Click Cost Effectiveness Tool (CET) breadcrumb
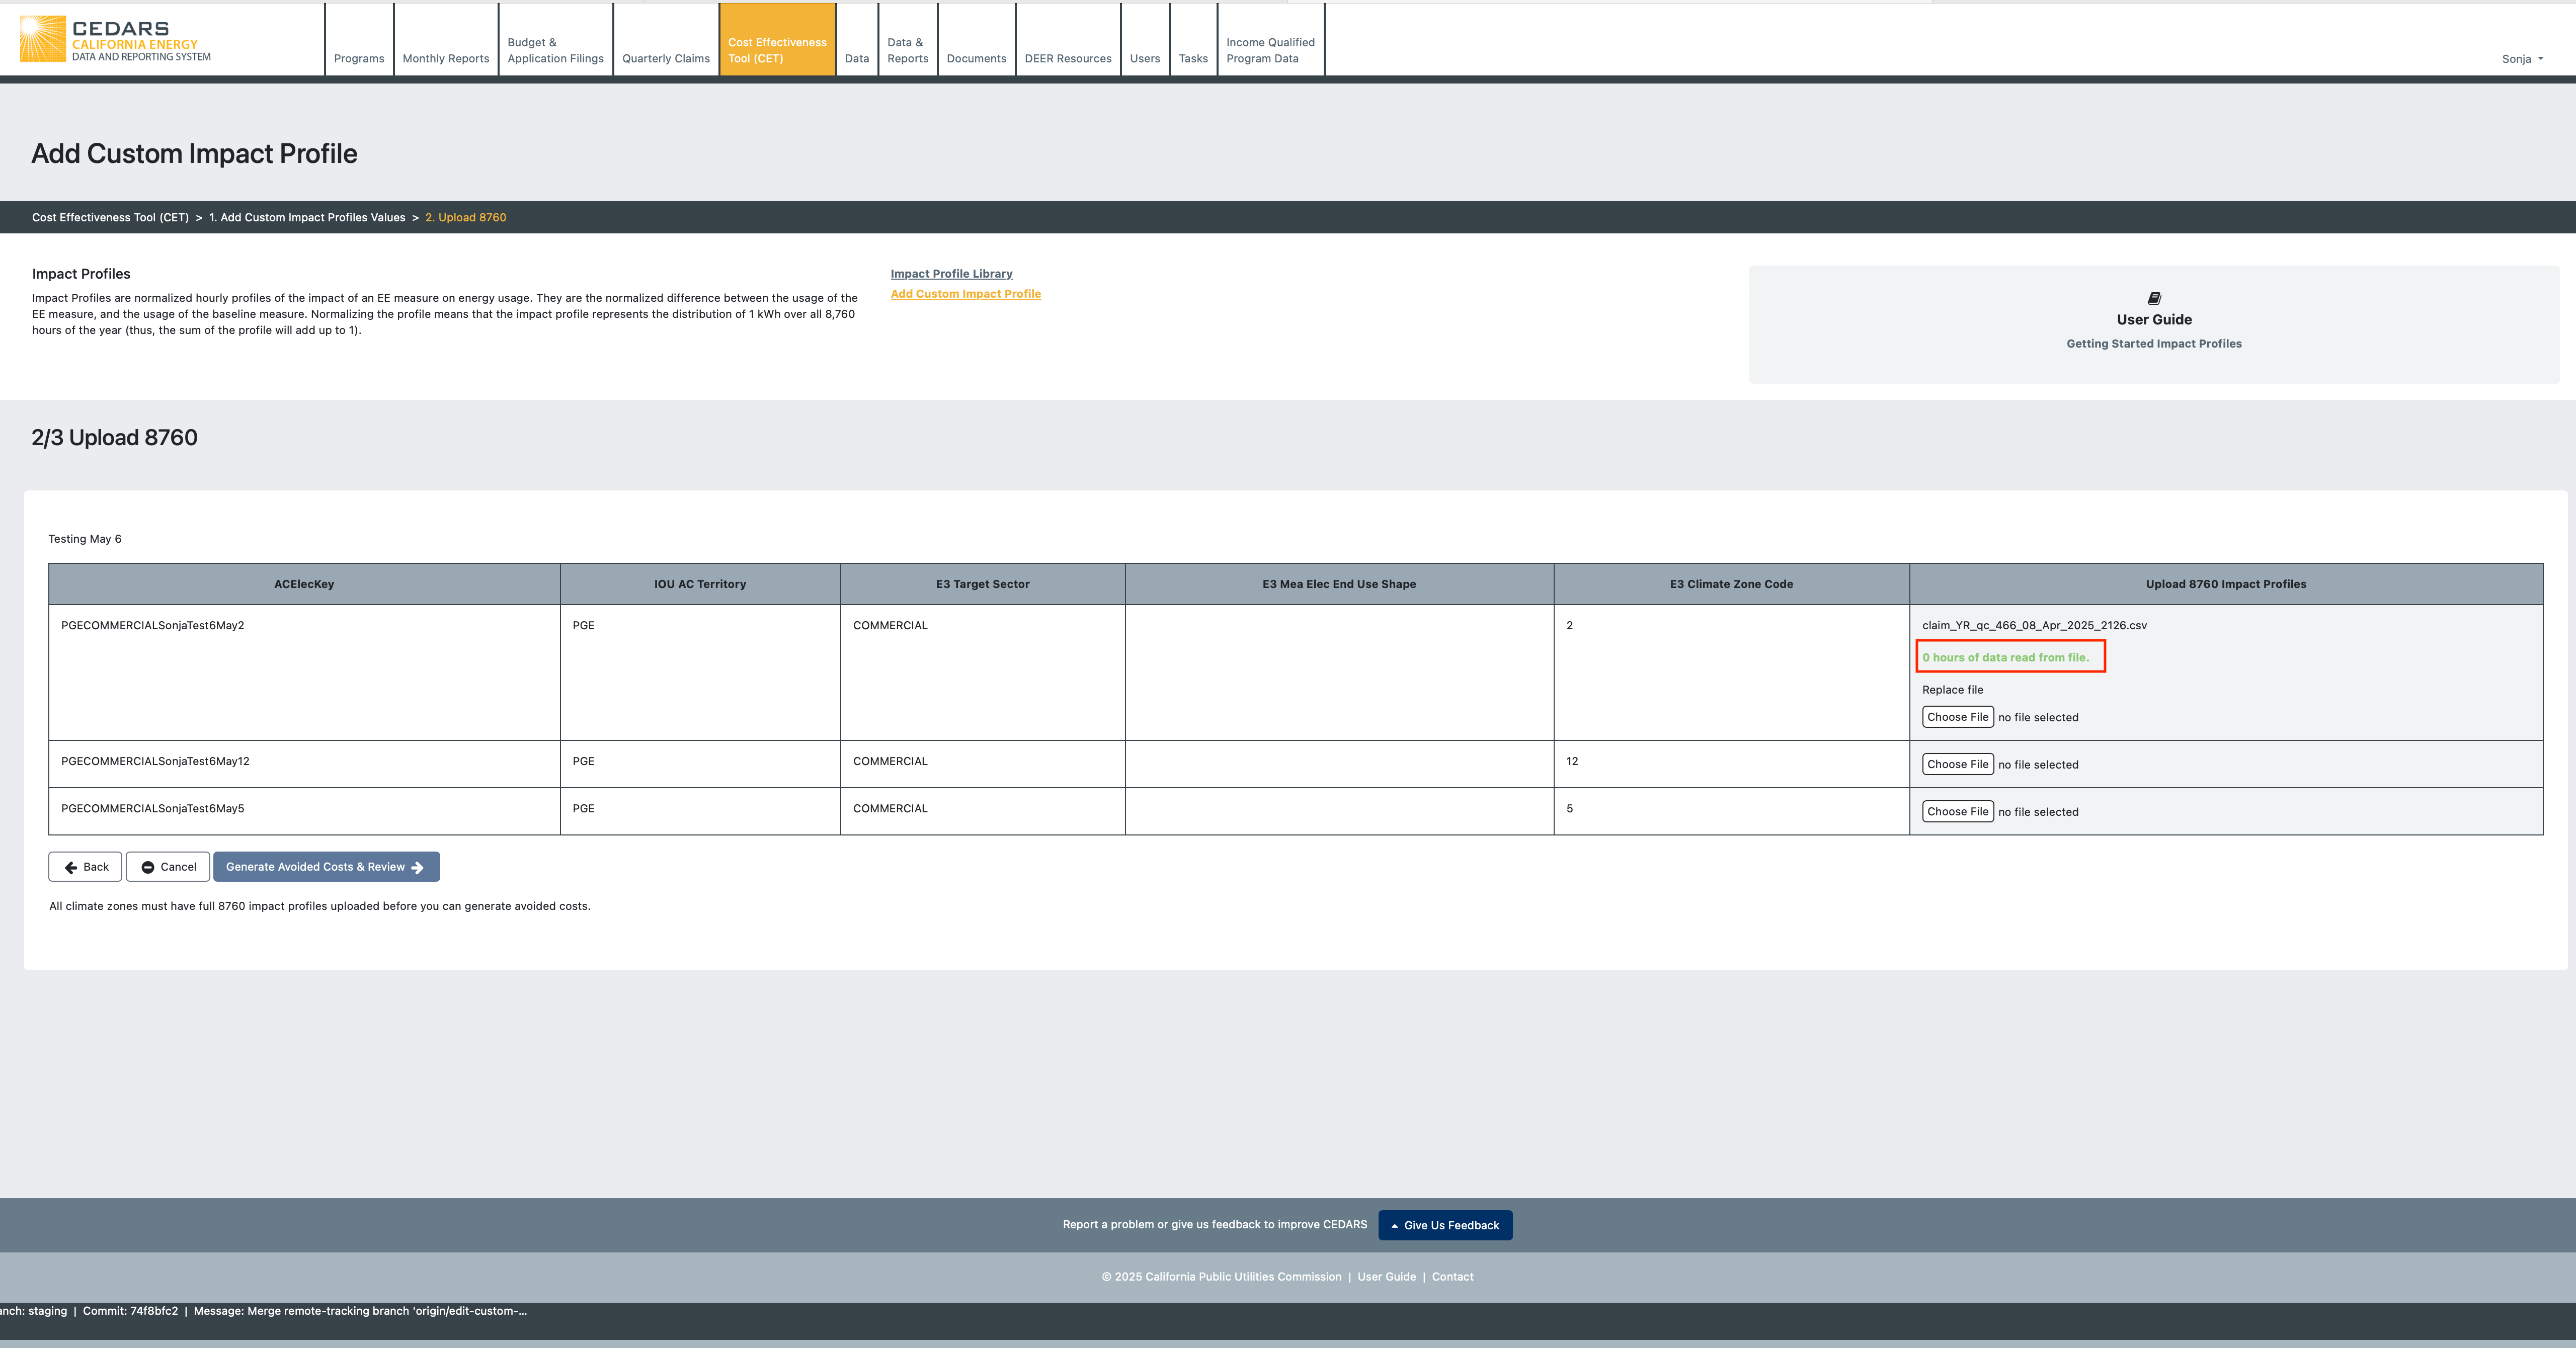The width and height of the screenshot is (2576, 1348). pyautogui.click(x=110, y=217)
